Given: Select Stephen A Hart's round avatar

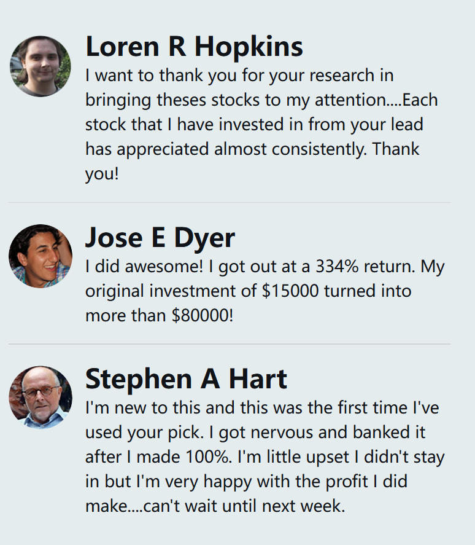Looking at the screenshot, I should point(40,397).
